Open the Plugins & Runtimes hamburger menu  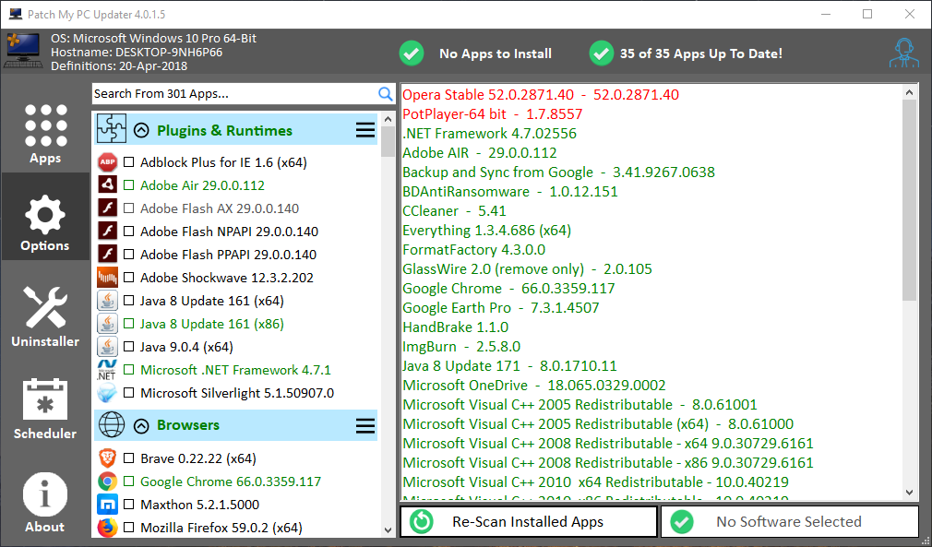click(365, 130)
